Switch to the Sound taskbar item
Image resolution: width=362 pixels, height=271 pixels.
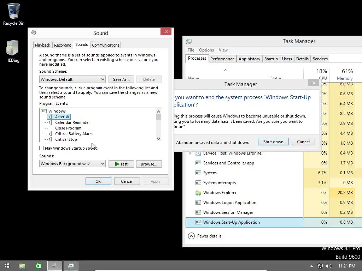pos(55,266)
